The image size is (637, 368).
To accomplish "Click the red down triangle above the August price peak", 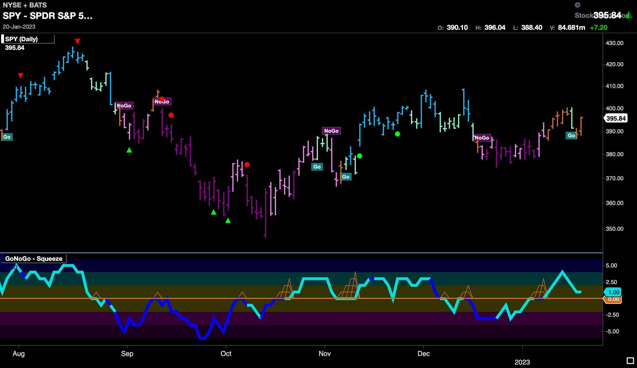I will pyautogui.click(x=77, y=41).
